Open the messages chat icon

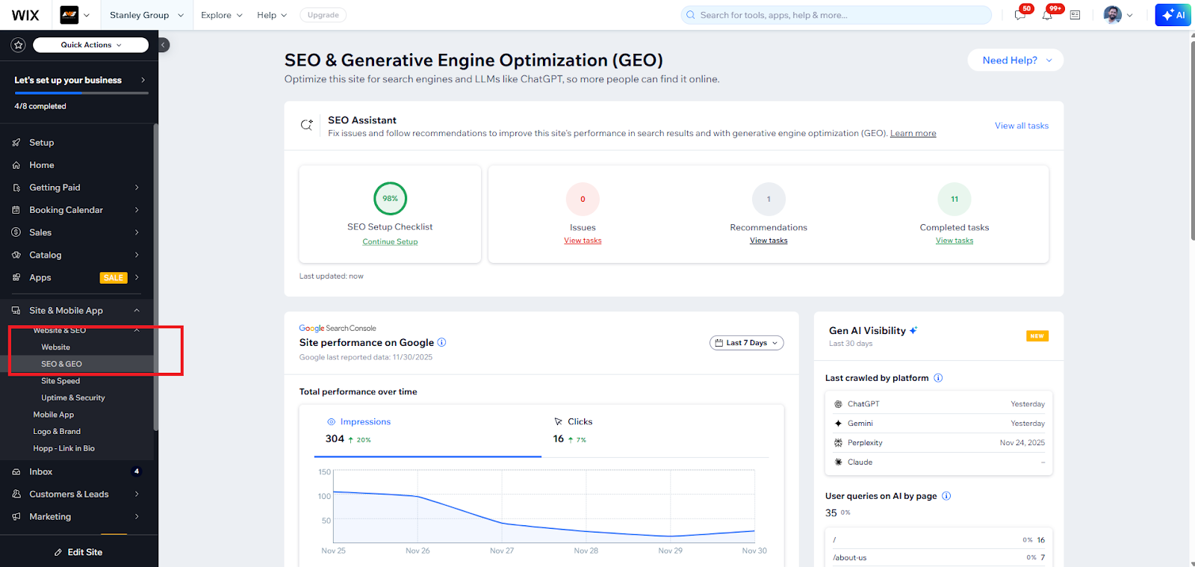[x=1020, y=15]
